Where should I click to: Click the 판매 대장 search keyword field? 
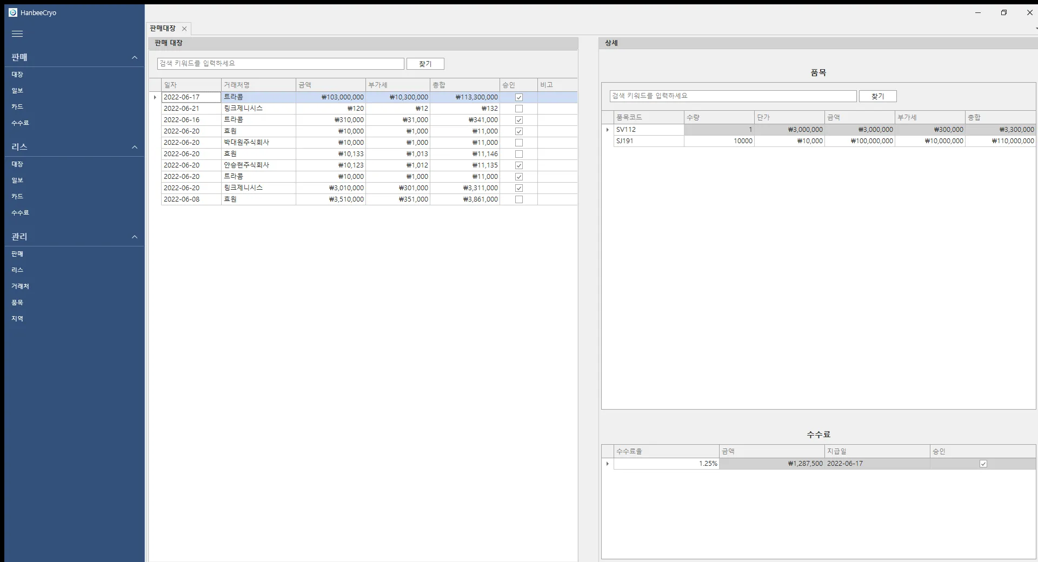point(280,64)
